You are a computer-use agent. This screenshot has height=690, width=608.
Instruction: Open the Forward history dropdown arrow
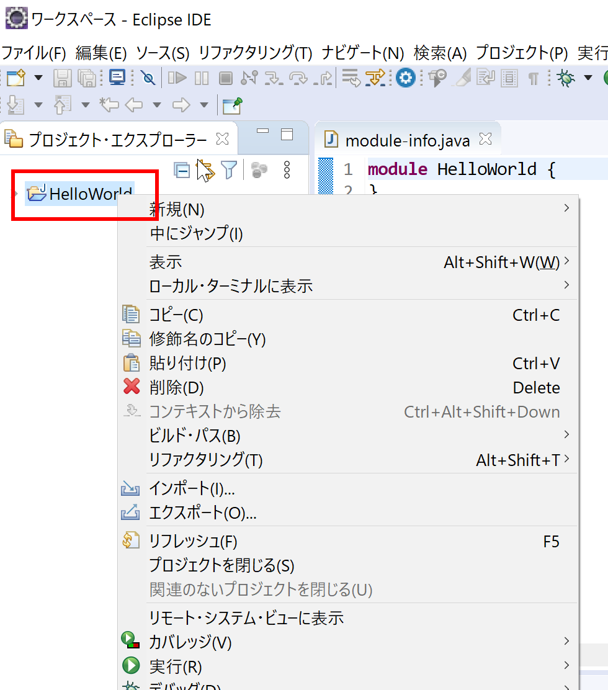coord(203,105)
